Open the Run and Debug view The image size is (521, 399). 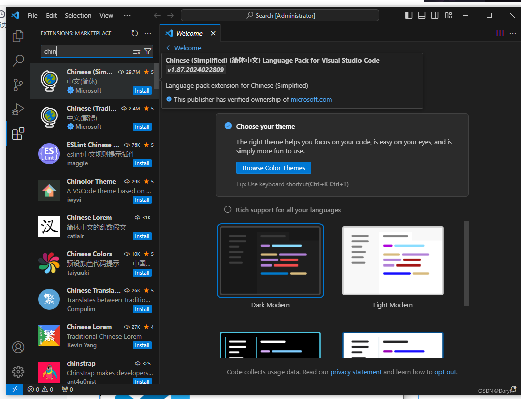(x=18, y=109)
